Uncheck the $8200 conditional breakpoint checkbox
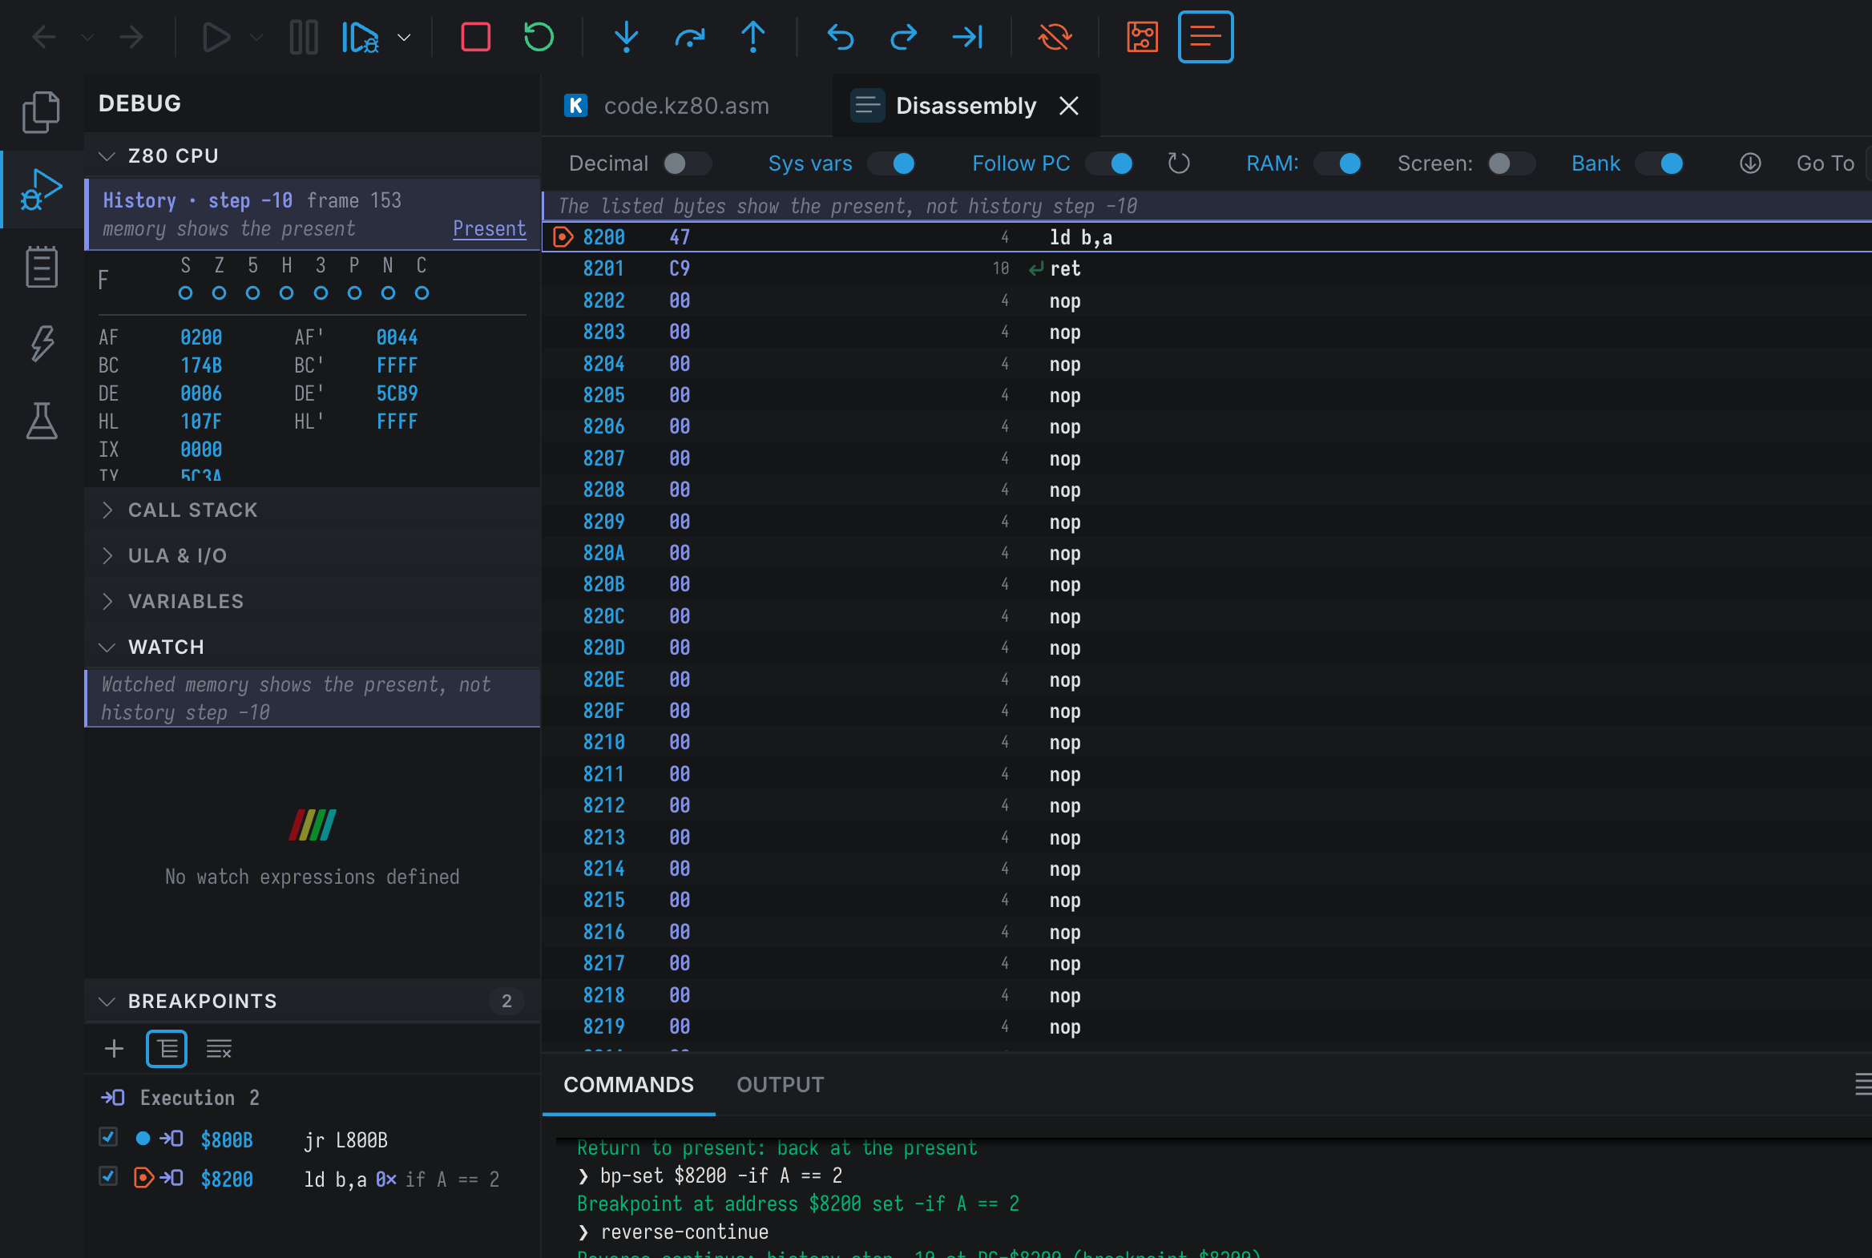 click(x=108, y=1177)
